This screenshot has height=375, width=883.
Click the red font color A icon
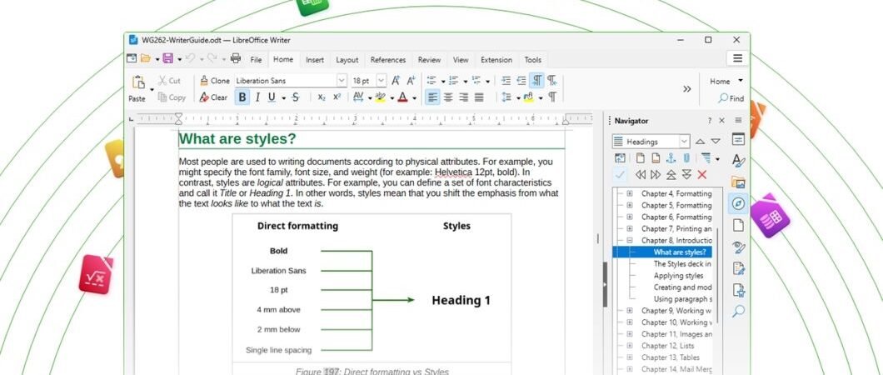tap(402, 97)
